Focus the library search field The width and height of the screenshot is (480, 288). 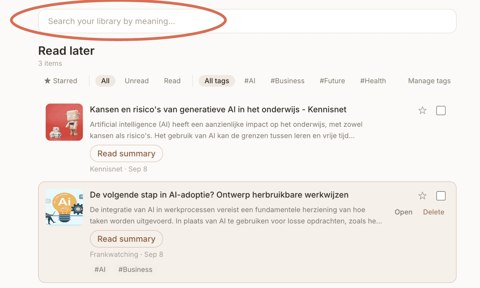point(247,21)
